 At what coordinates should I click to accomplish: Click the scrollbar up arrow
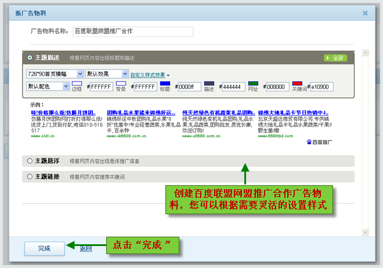(x=366, y=53)
